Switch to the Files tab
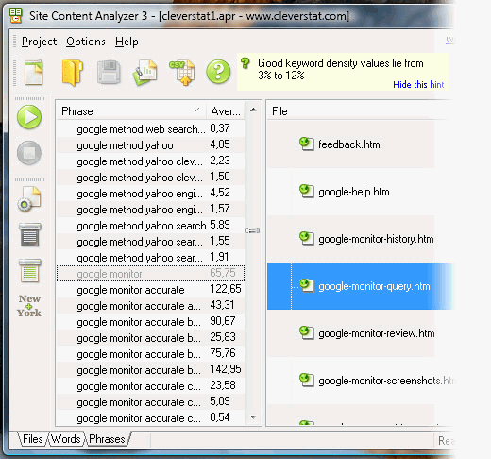 [33, 439]
